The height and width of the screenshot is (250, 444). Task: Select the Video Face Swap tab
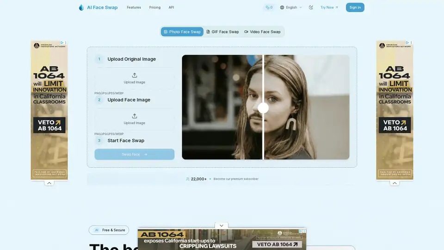(x=262, y=32)
